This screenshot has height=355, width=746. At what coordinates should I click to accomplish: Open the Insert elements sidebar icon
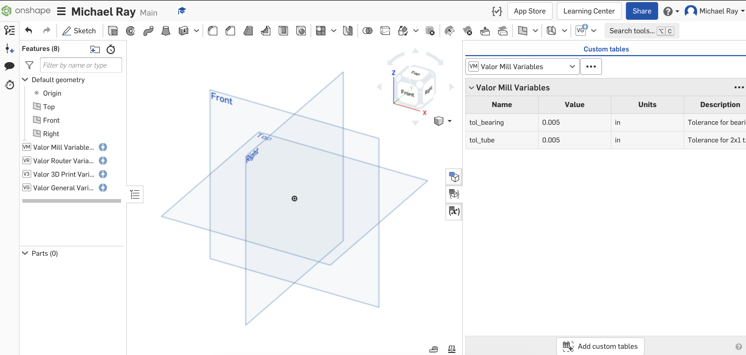click(10, 49)
